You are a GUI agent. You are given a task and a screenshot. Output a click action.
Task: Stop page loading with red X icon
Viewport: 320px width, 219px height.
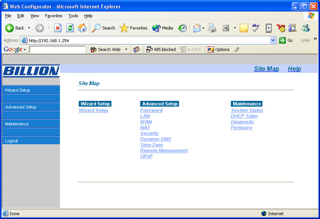pyautogui.click(x=58, y=28)
